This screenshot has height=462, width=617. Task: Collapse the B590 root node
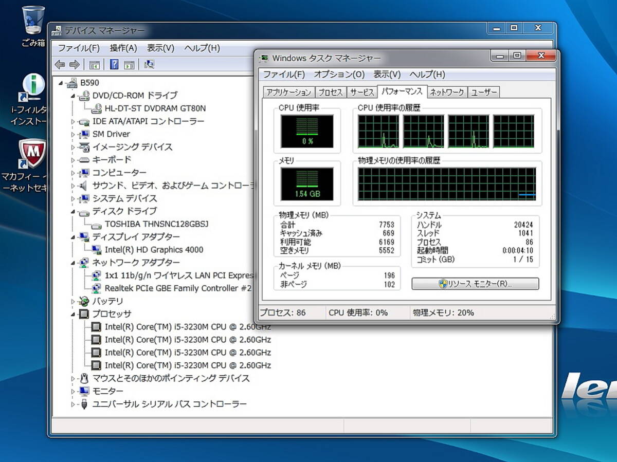click(x=61, y=83)
